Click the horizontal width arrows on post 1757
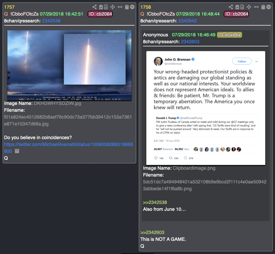This screenshot has width=275, height=254. pos(120,7)
